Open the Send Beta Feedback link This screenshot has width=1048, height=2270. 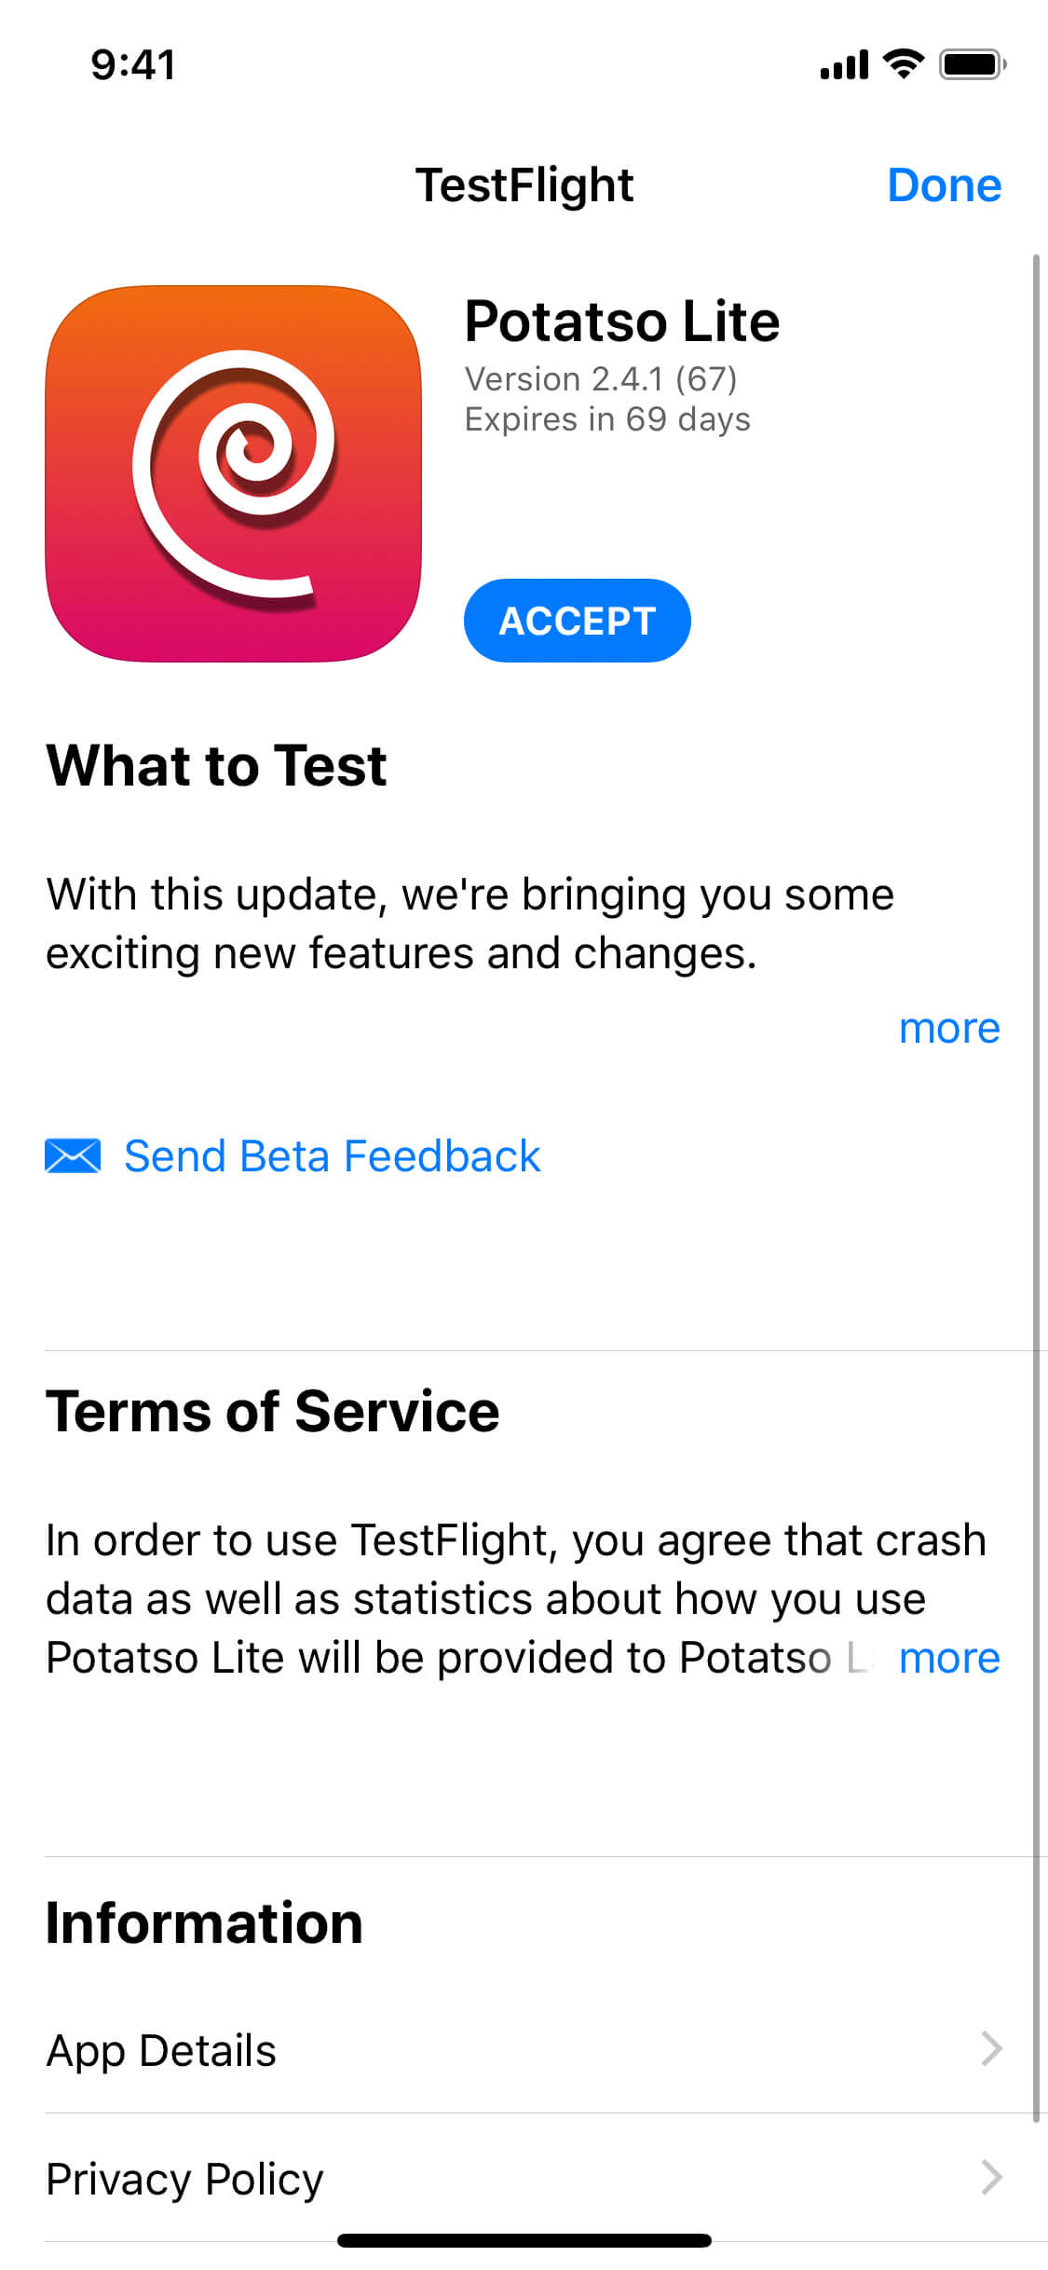click(332, 1156)
